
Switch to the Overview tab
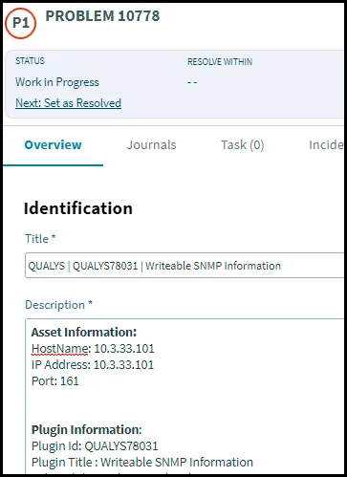click(54, 144)
